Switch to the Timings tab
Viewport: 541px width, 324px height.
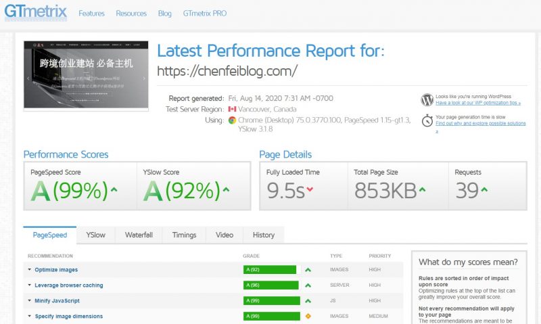tap(184, 235)
